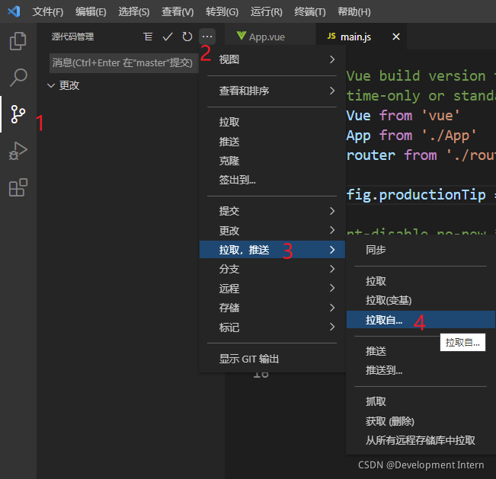Open the Source Control view icon

coord(18,114)
